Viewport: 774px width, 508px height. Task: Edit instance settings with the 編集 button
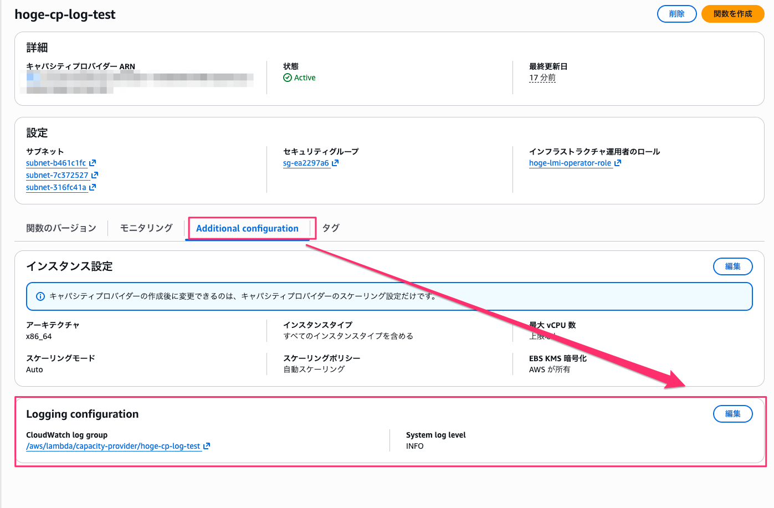732,266
